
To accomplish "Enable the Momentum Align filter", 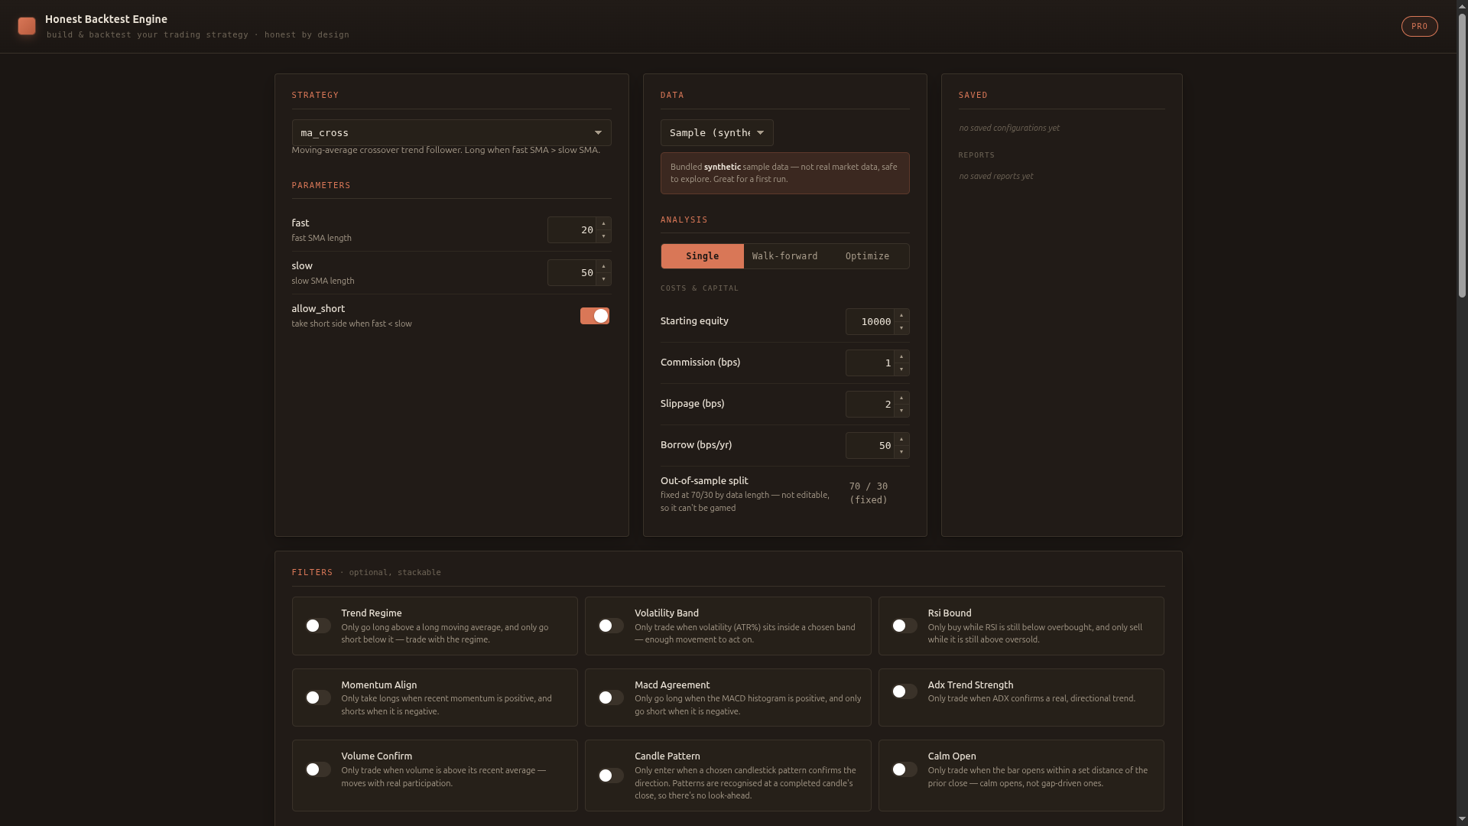I will click(x=317, y=698).
